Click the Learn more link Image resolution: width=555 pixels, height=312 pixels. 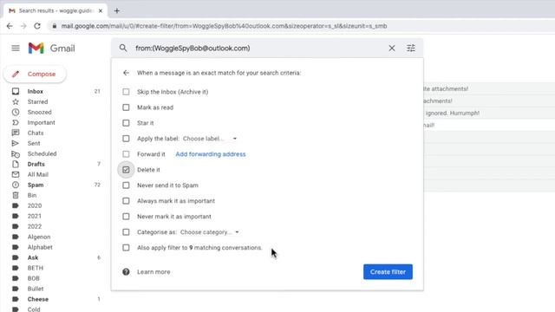pos(153,271)
